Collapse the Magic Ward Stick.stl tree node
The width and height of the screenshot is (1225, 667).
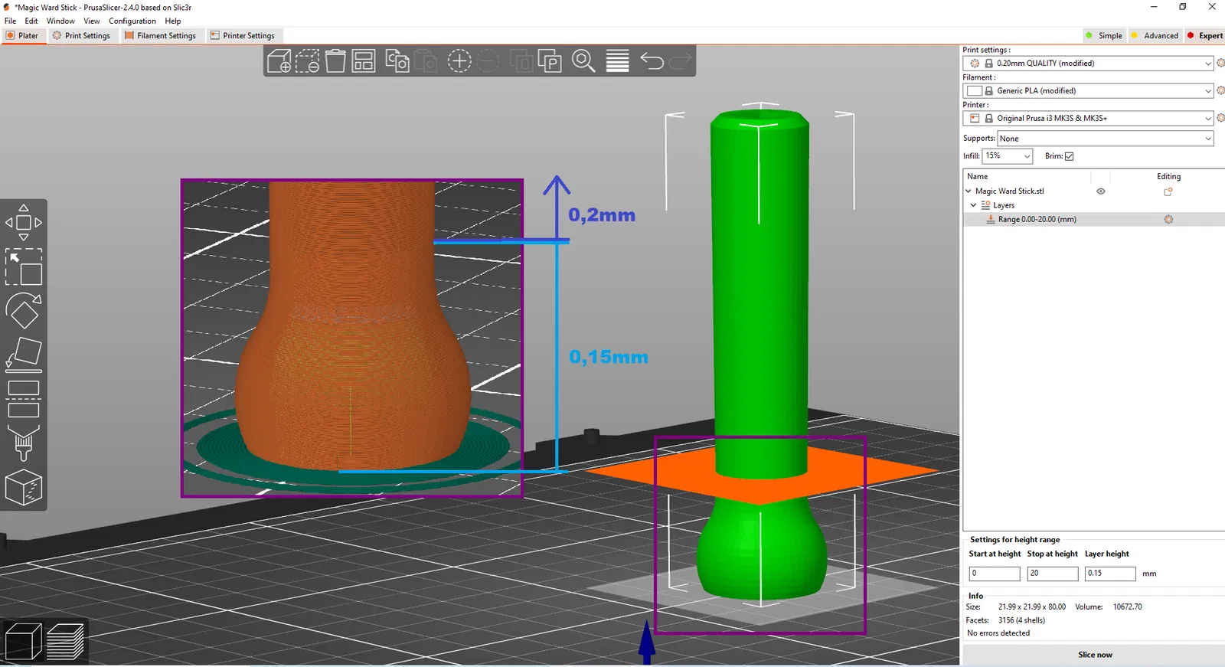pyautogui.click(x=969, y=191)
